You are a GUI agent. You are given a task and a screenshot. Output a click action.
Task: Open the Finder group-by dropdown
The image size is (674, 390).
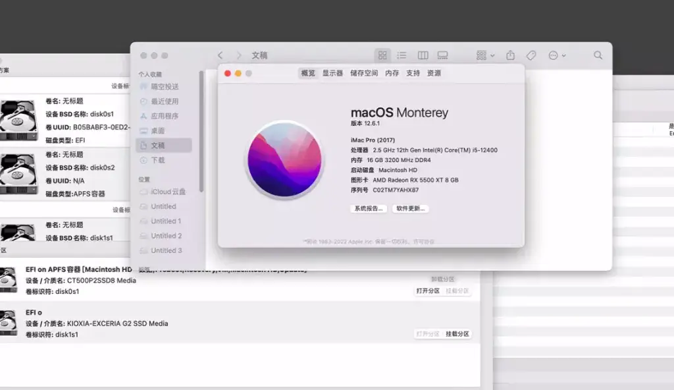pyautogui.click(x=485, y=55)
